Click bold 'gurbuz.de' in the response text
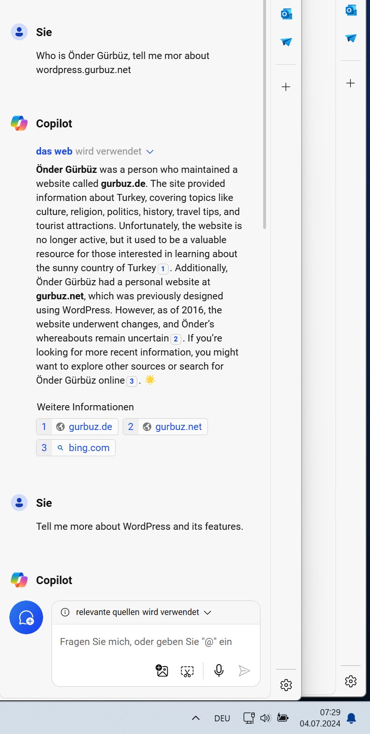This screenshot has height=734, width=370. coord(123,183)
